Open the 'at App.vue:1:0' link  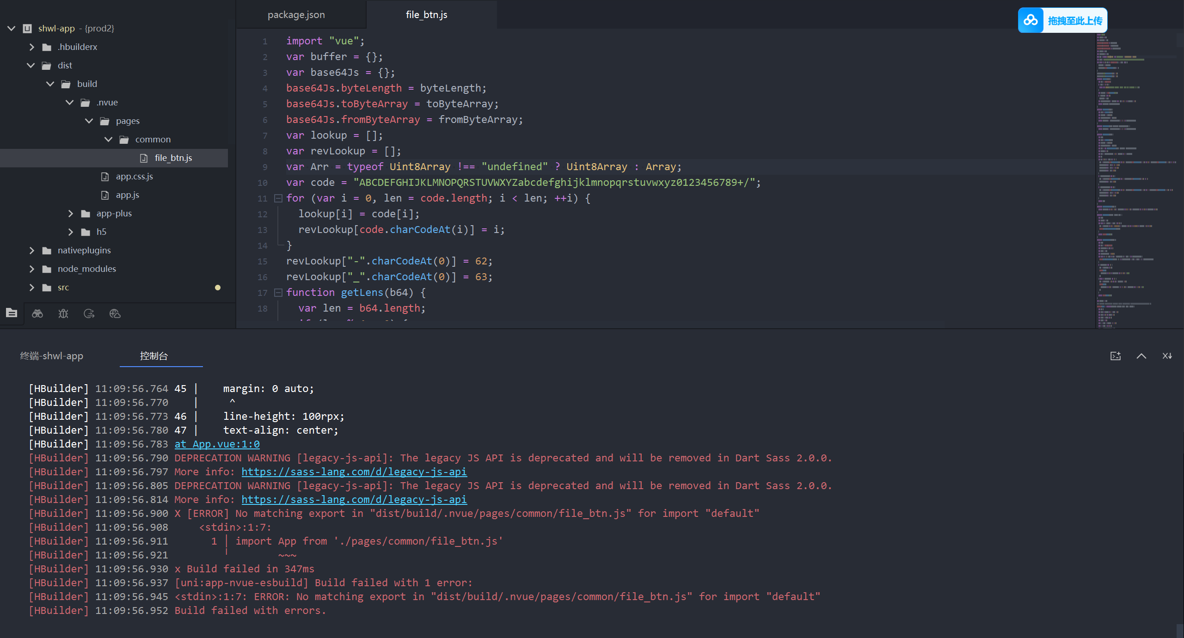[x=217, y=444]
